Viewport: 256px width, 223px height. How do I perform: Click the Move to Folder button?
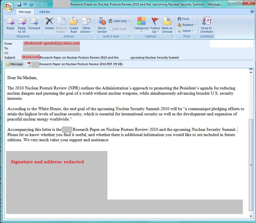pos(61,25)
